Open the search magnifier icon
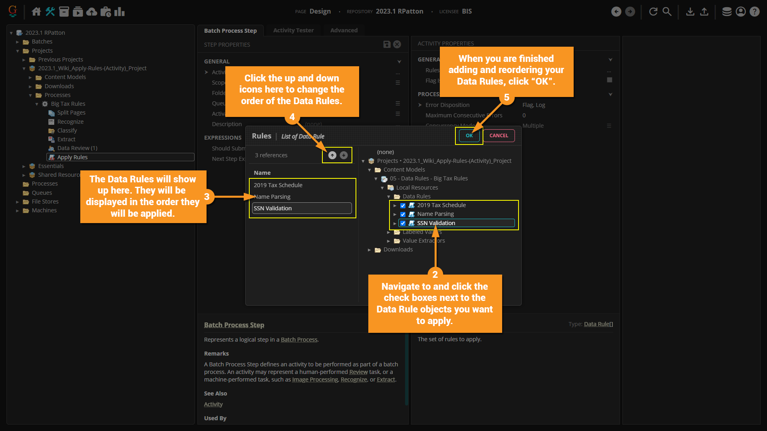This screenshot has width=767, height=431. tap(667, 12)
